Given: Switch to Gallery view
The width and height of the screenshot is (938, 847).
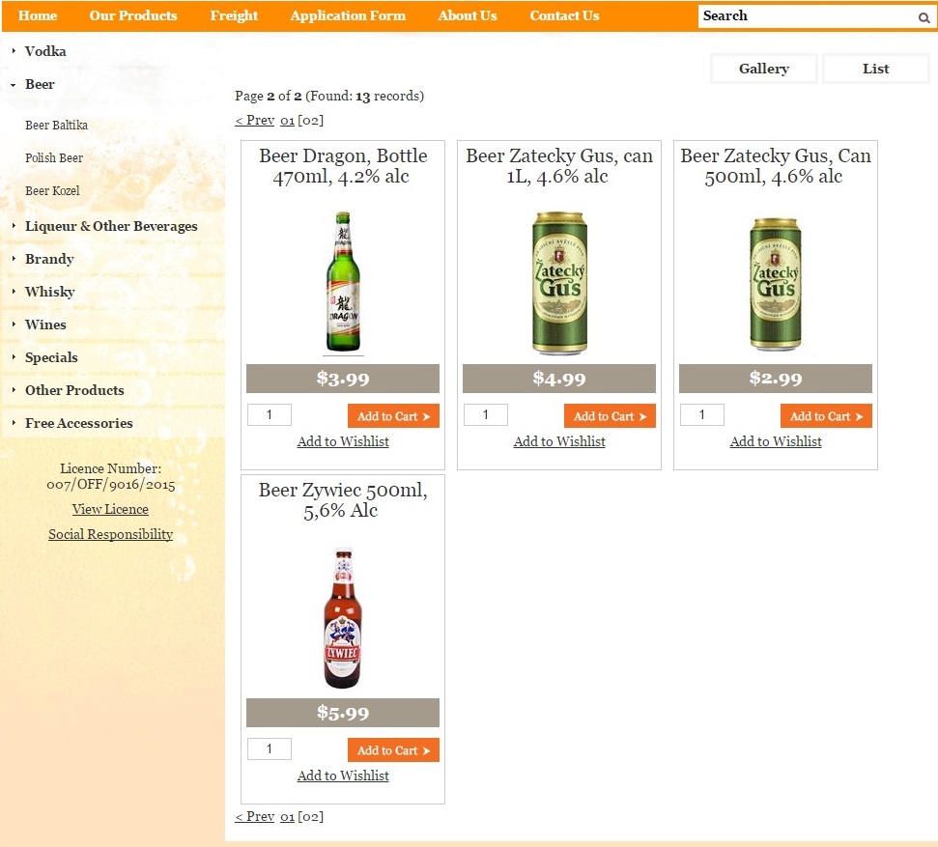Looking at the screenshot, I should pyautogui.click(x=764, y=69).
